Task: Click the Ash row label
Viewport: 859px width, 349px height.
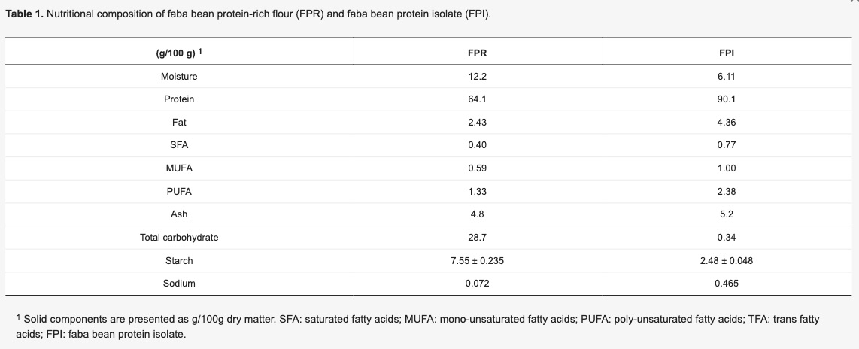Action: coord(179,214)
